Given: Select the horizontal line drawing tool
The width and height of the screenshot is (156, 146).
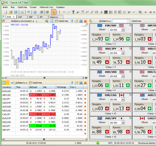Looking at the screenshot, I should coord(64,12).
